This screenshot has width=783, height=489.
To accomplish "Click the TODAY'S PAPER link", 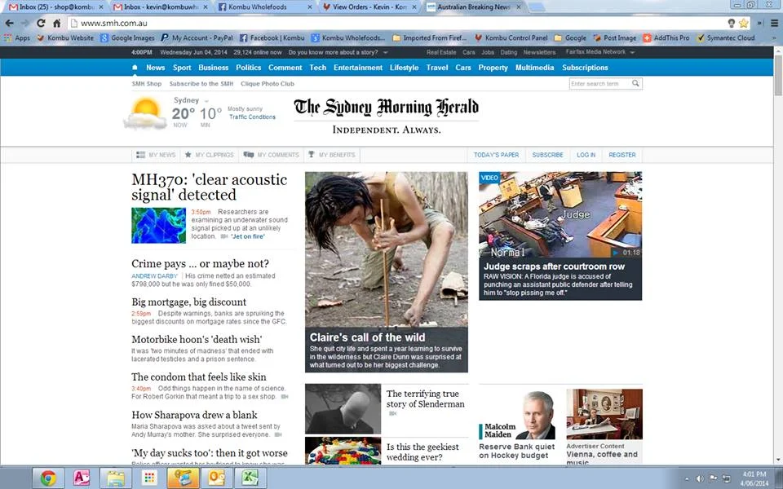I will click(x=496, y=155).
